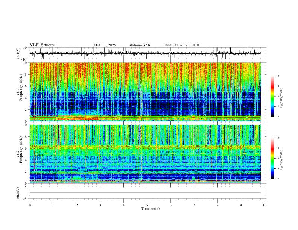
Task: Click inside the ch.1 spectrogram panel
Action: click(145, 92)
